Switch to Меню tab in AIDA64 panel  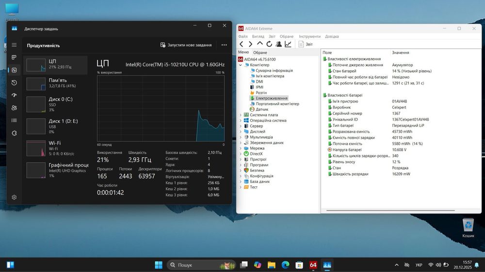tap(243, 52)
